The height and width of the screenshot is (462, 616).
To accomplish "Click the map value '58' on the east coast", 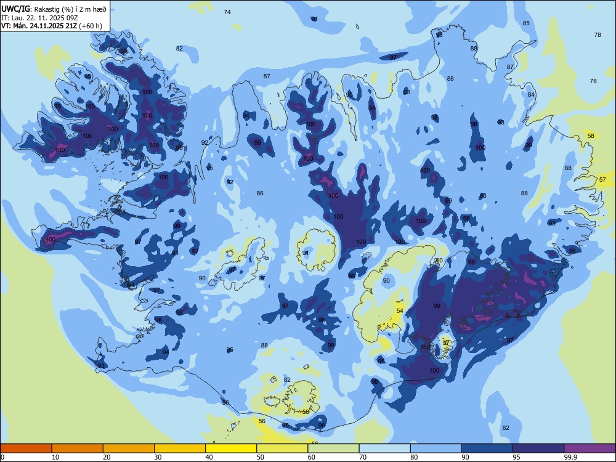I will pyautogui.click(x=591, y=136).
